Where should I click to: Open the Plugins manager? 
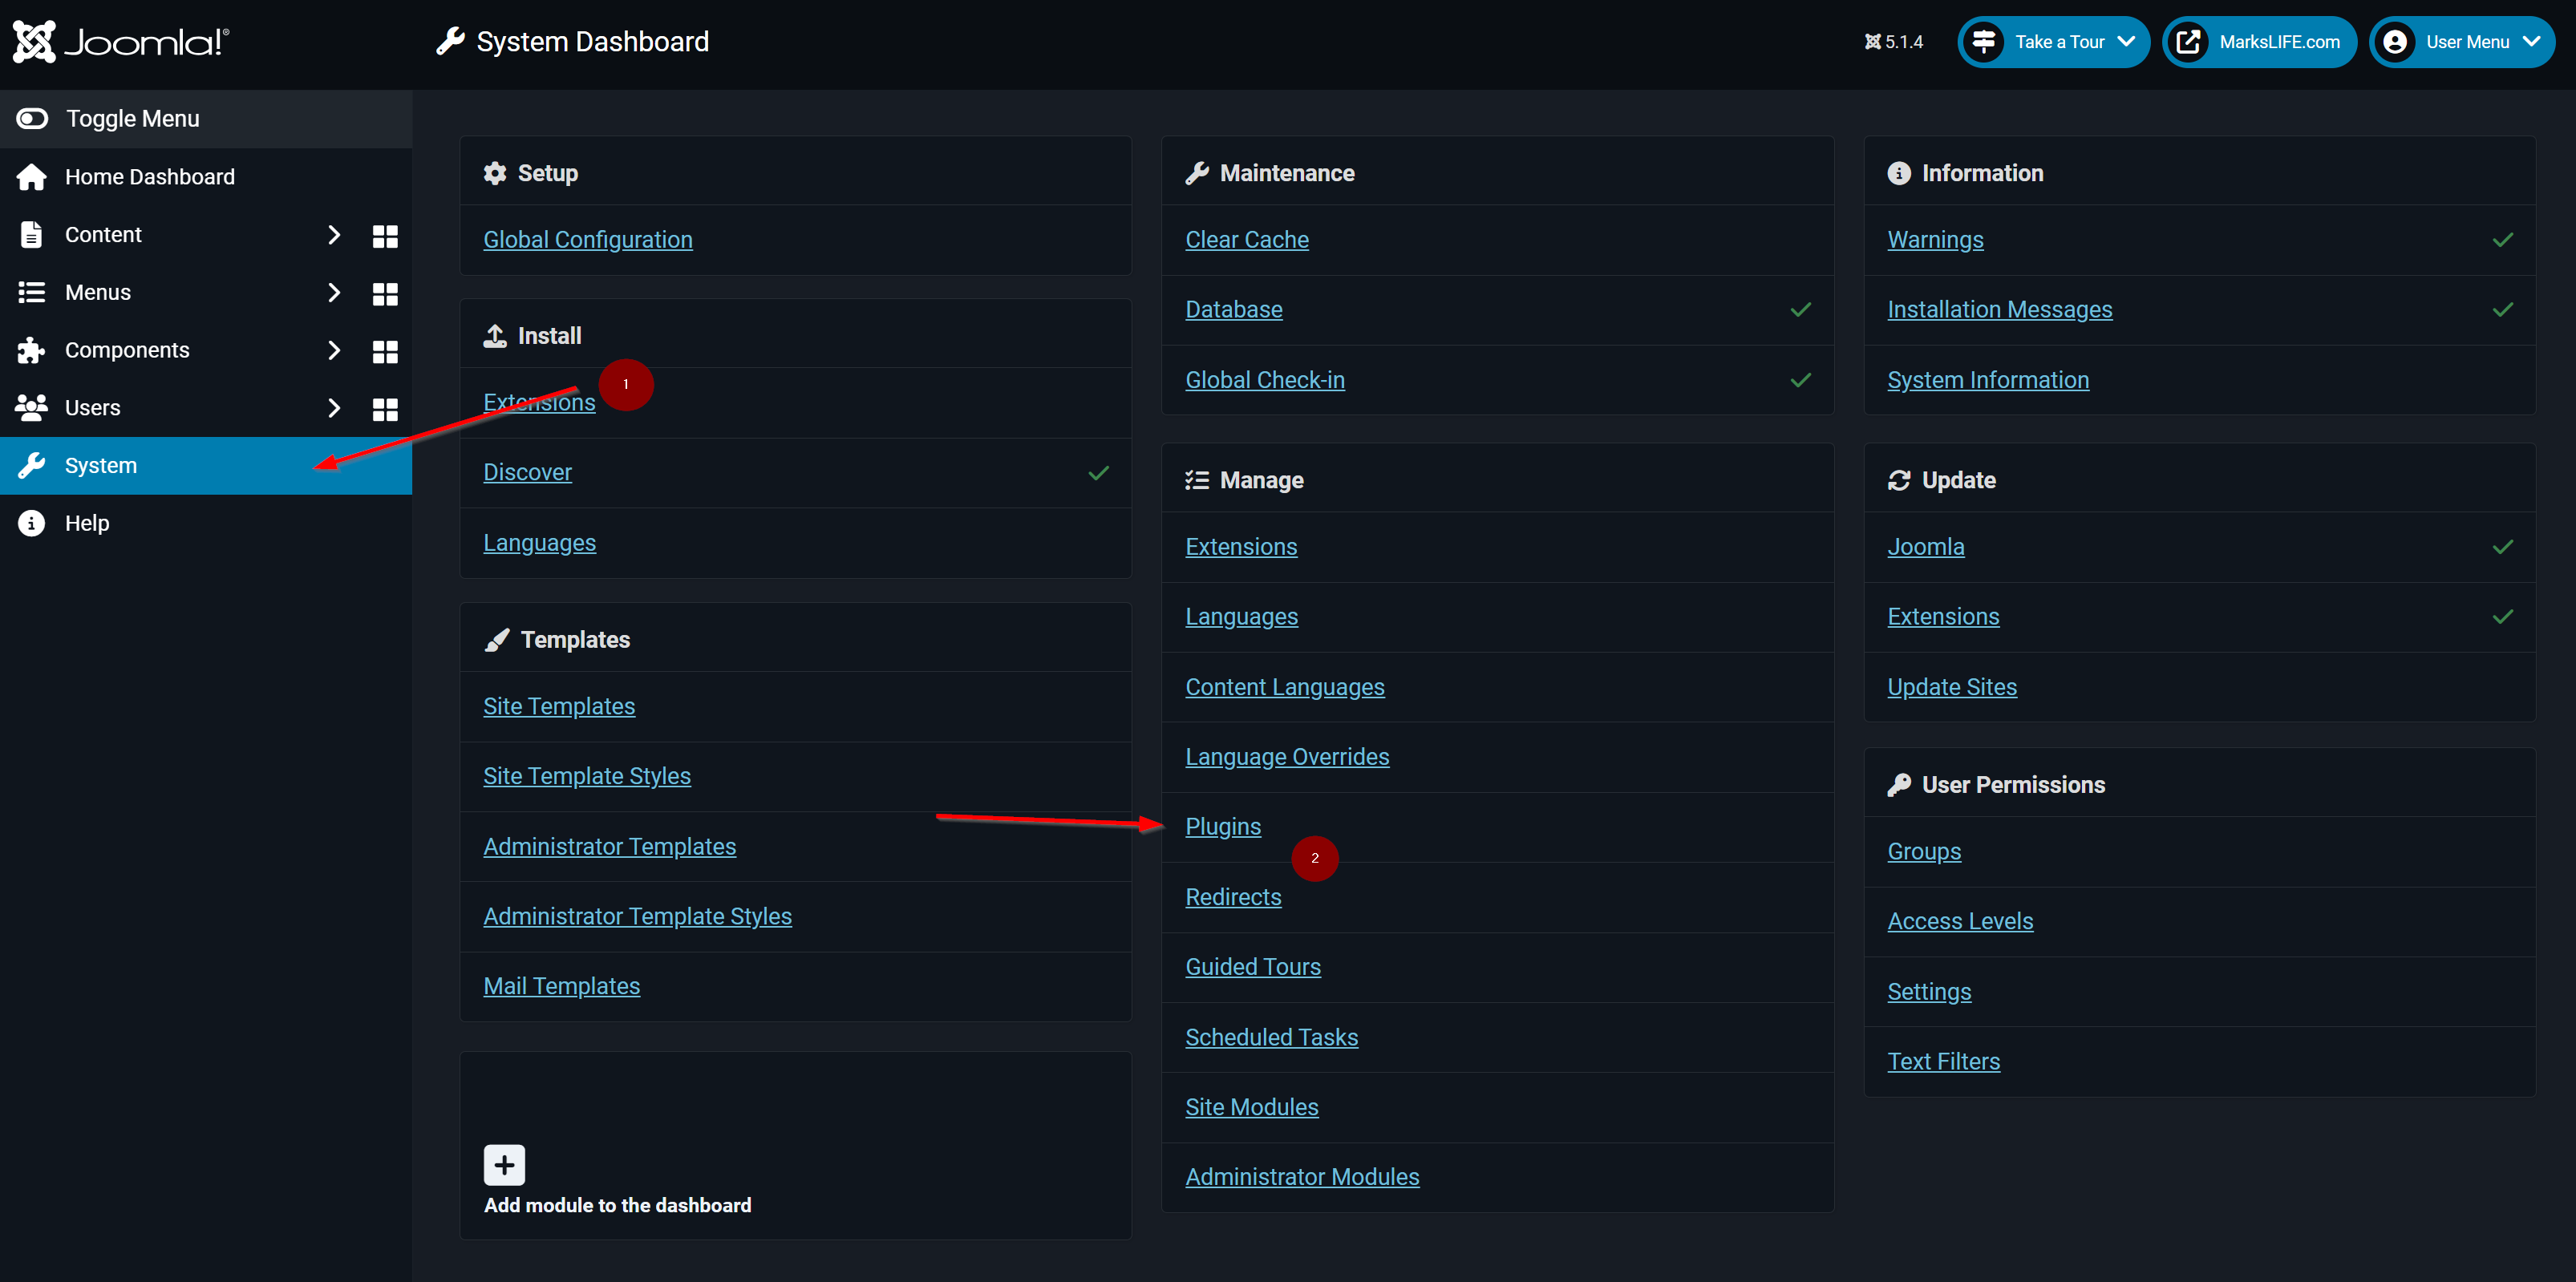(1223, 828)
